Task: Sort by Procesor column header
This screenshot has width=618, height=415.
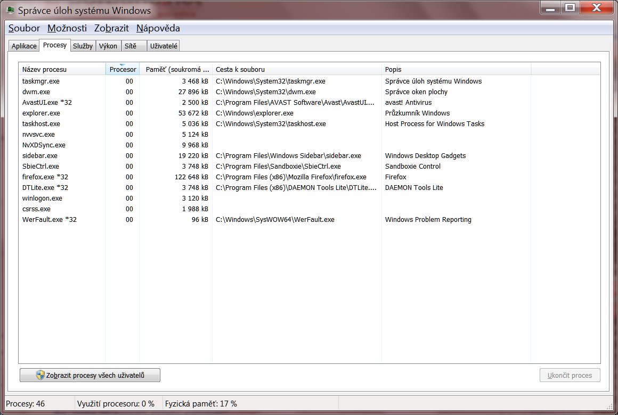Action: click(122, 69)
